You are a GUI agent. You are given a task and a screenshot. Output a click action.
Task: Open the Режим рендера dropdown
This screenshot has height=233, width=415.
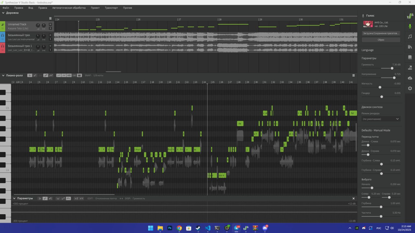(381, 119)
